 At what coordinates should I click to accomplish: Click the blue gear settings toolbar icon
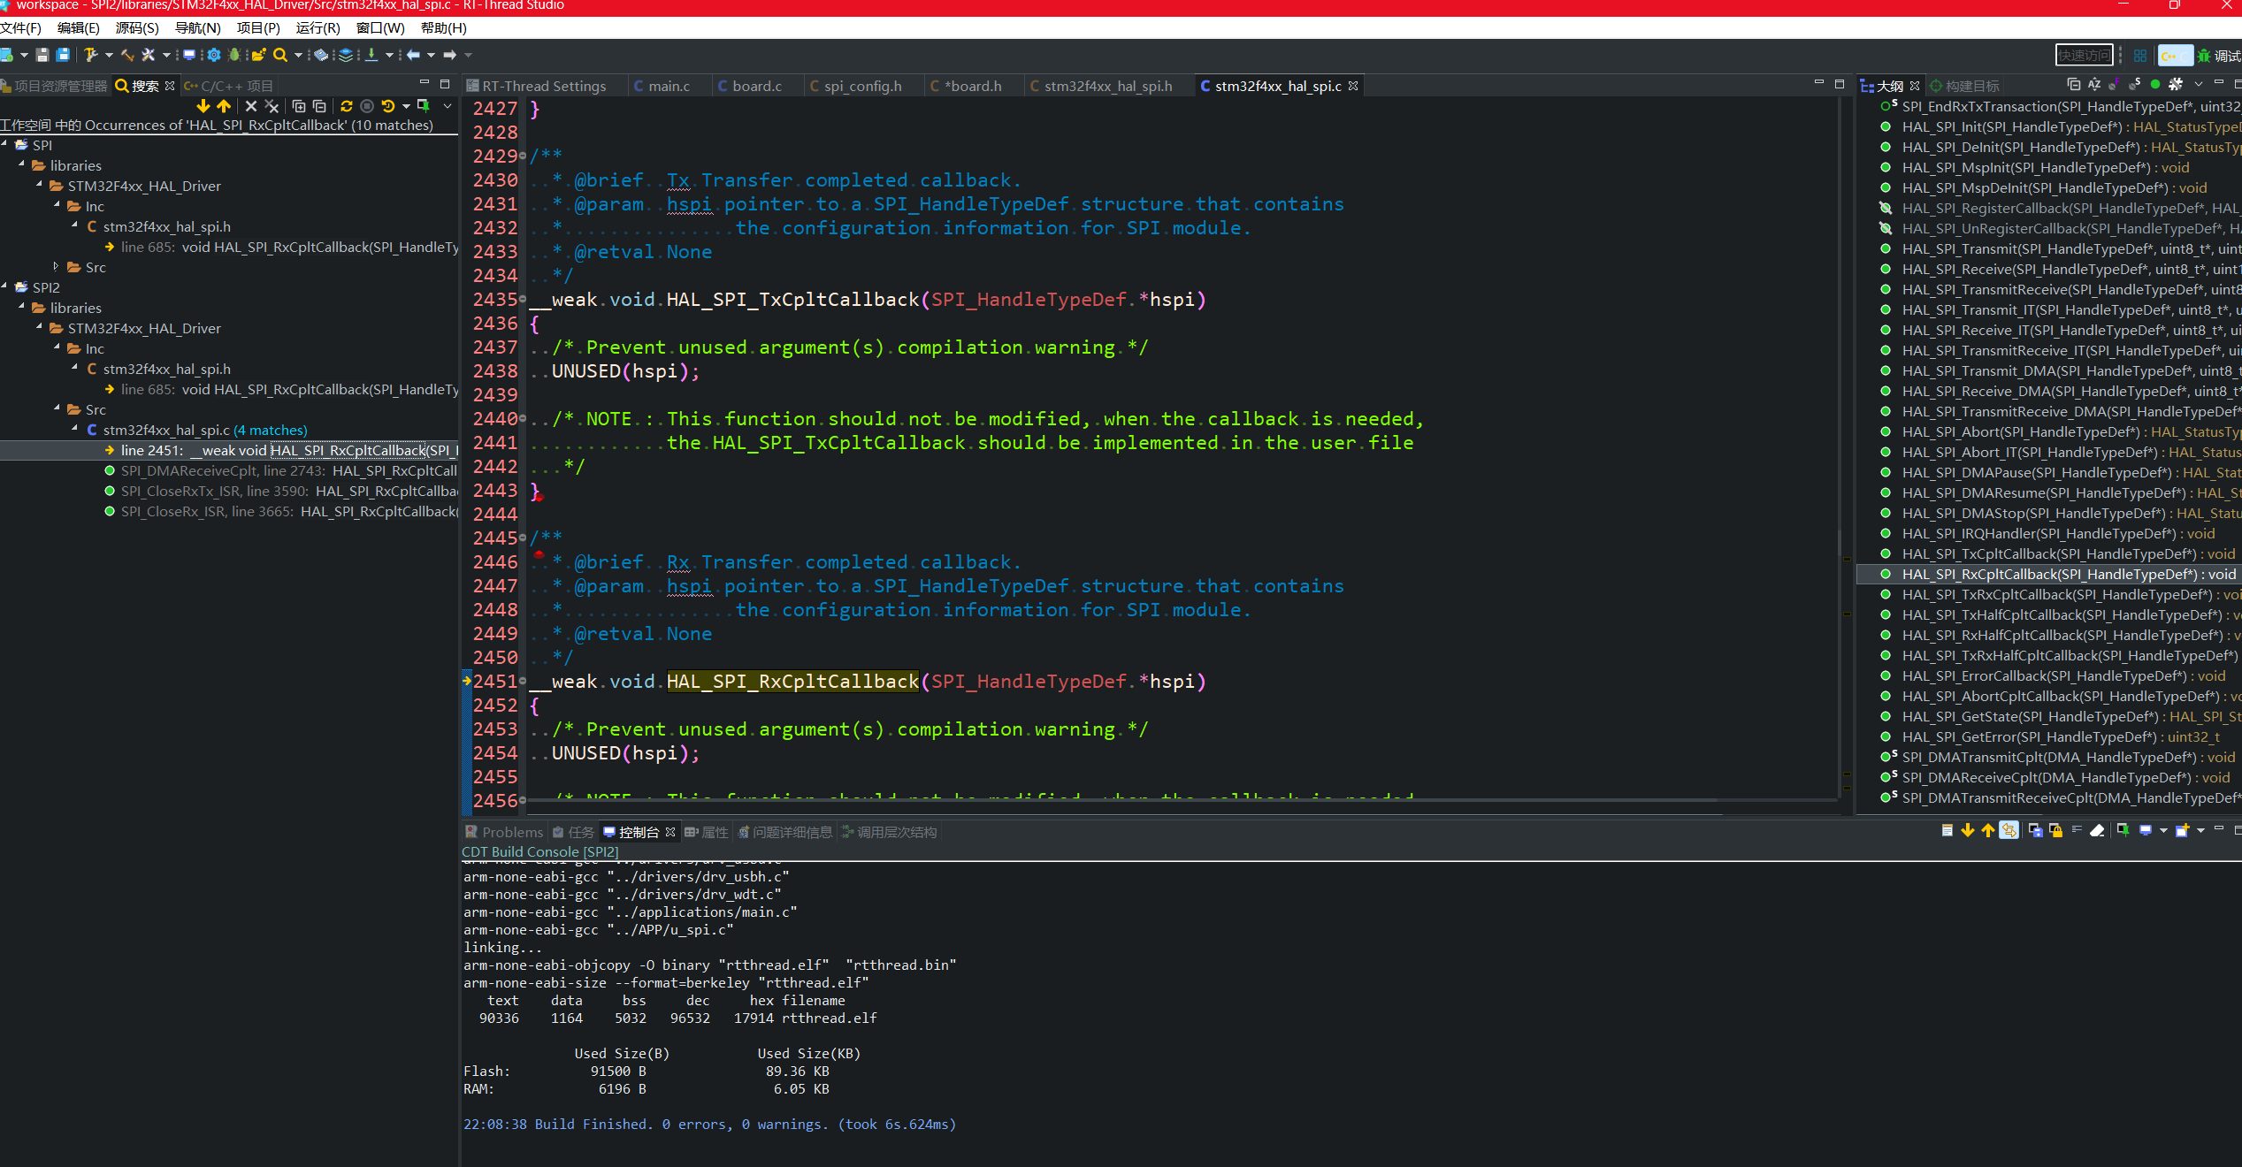(x=214, y=55)
